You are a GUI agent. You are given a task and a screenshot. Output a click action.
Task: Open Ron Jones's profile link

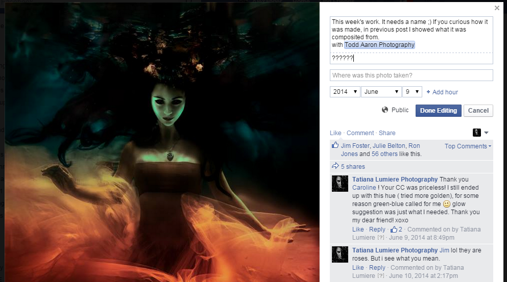[x=380, y=150]
